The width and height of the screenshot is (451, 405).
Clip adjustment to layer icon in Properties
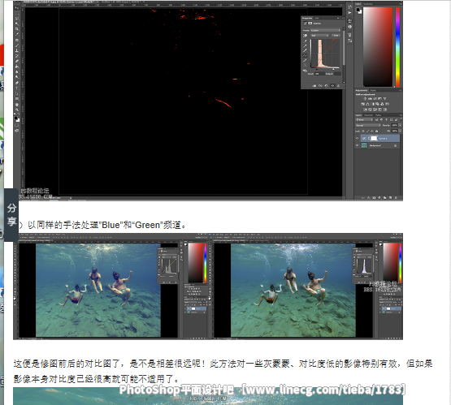click(314, 85)
